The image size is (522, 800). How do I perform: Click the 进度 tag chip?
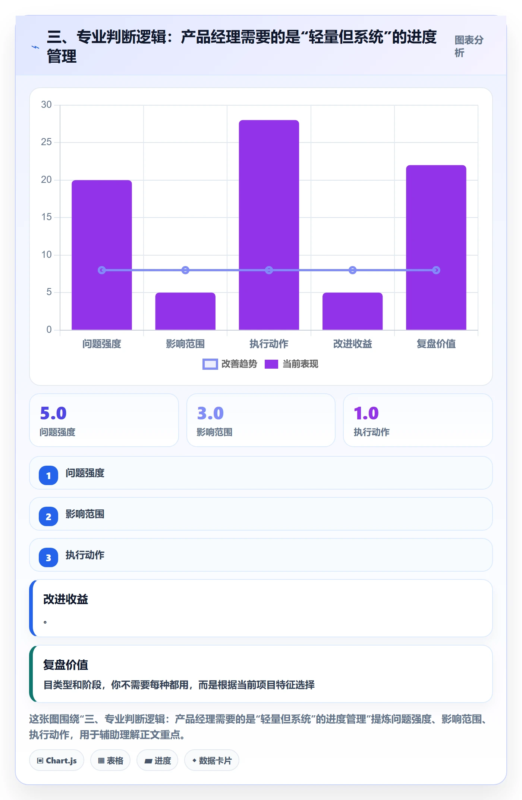point(157,760)
